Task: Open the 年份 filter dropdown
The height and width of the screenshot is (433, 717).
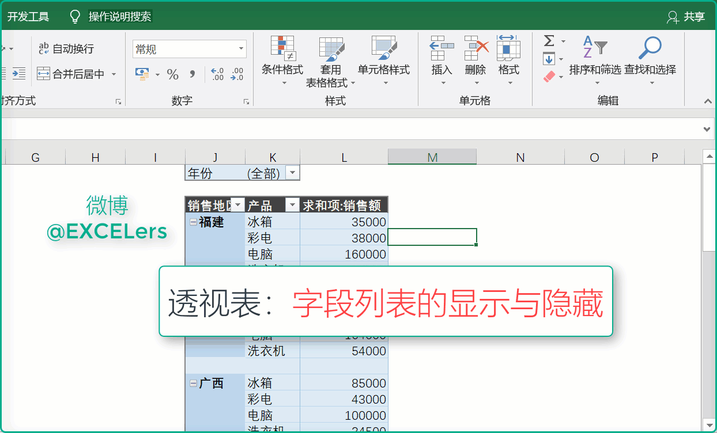Action: click(293, 173)
